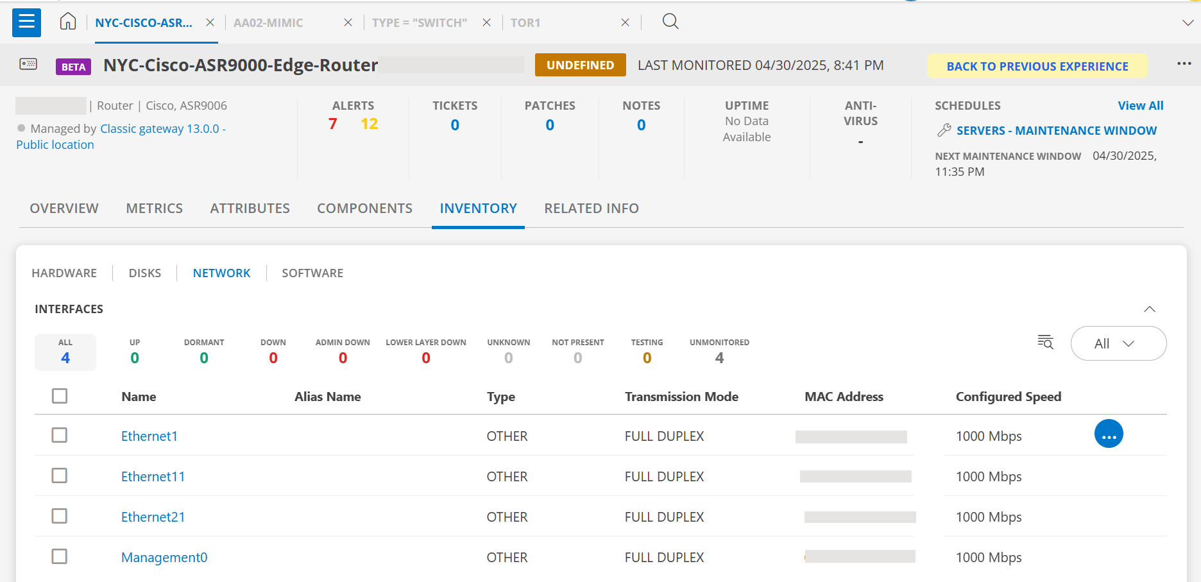Toggle the select-all interfaces checkbox
This screenshot has height=582, width=1201.
(60, 396)
